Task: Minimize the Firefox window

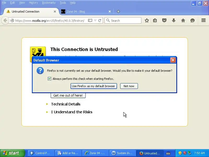Action: click(193, 3)
